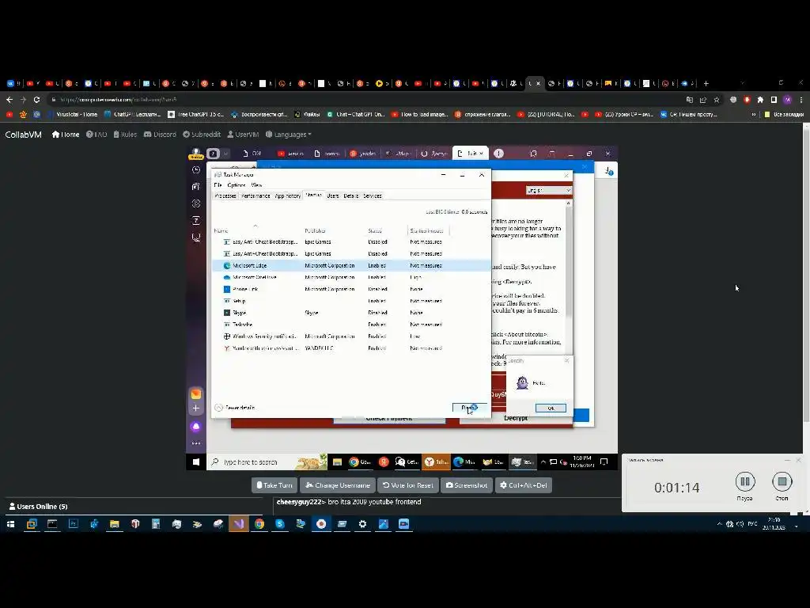Sort startup list by Name column
Screen dimensions: 810x608
coord(221,230)
